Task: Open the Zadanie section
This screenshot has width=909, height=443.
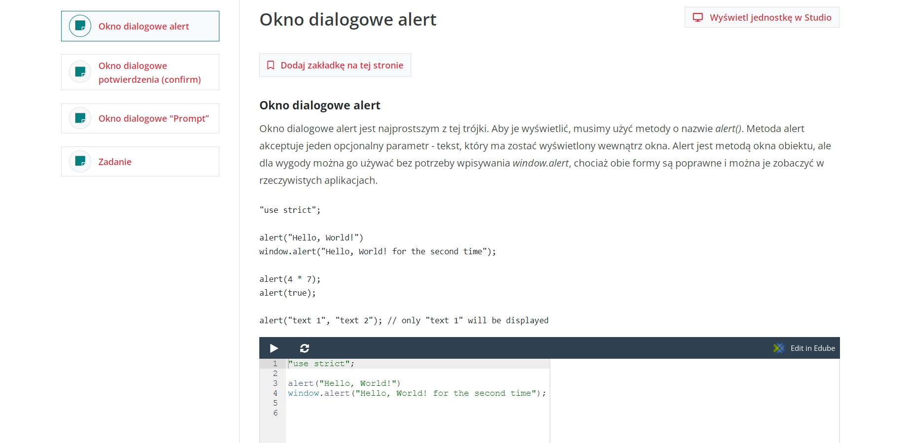Action: [x=115, y=162]
